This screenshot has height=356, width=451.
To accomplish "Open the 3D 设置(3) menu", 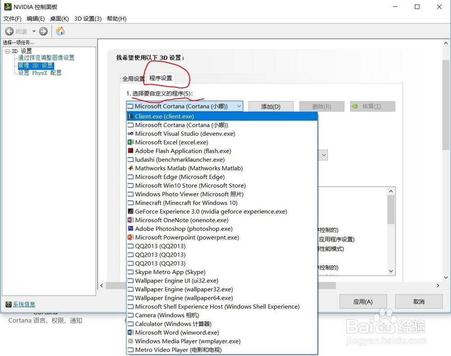I will [x=88, y=18].
